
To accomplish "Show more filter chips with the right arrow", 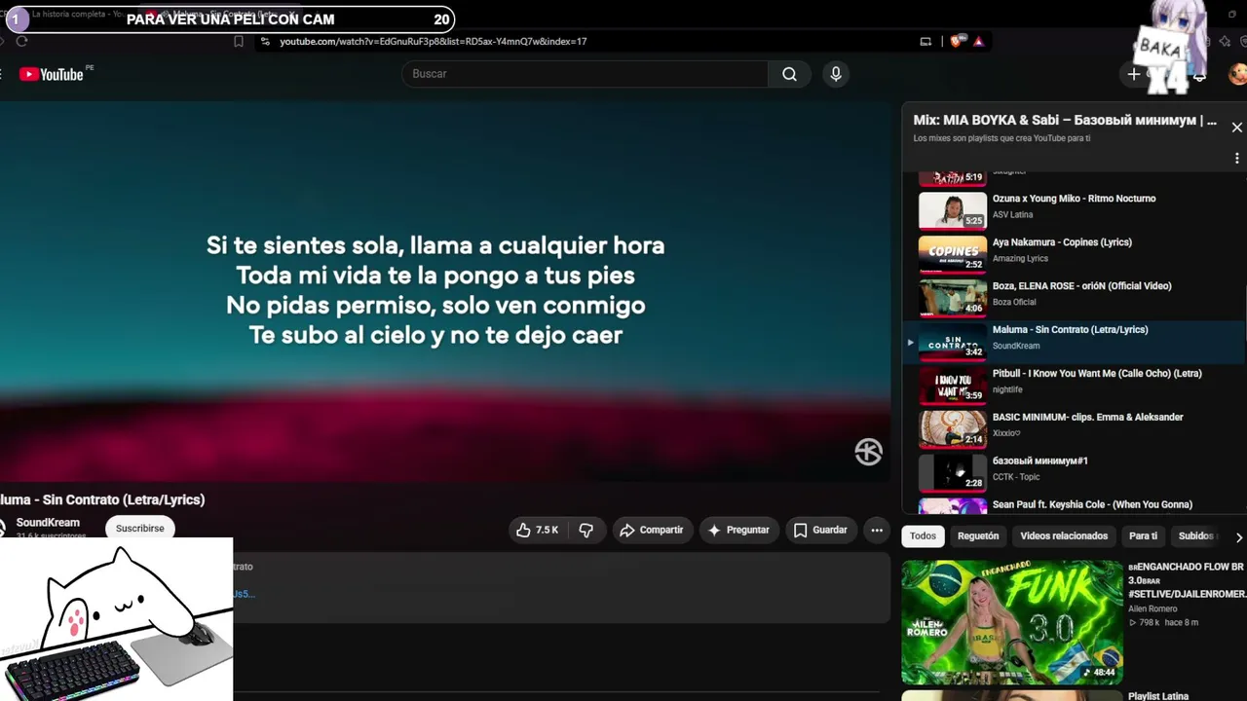I will pyautogui.click(x=1238, y=536).
